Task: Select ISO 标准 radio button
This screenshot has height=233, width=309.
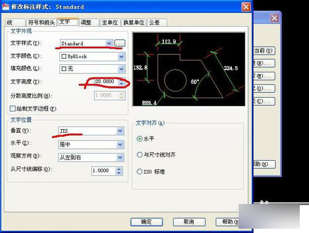Action: pos(140,171)
